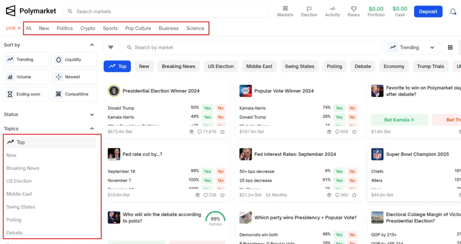Select the Ending soon sort option
The image size is (461, 244).
(x=26, y=94)
